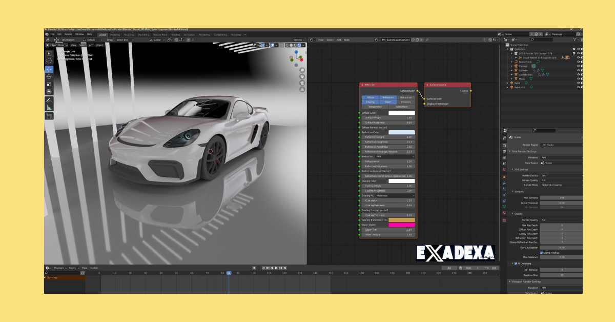Click the pink Sheen color swatch
The height and width of the screenshot is (322, 615).
[402, 225]
